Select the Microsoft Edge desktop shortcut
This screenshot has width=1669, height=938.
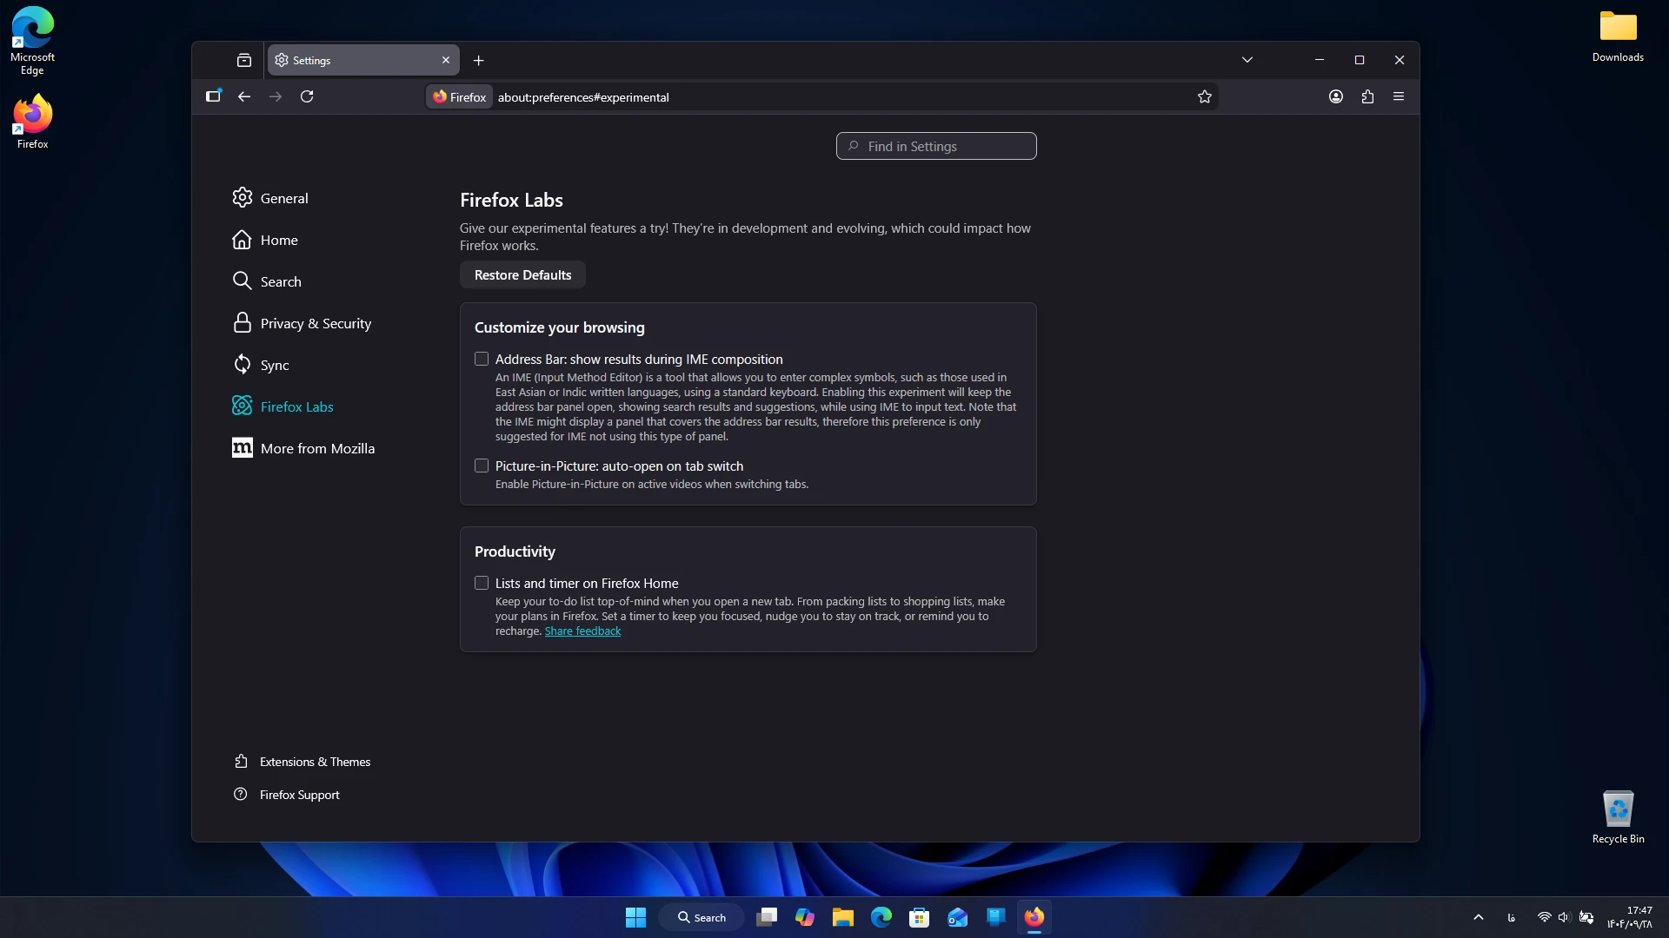tap(32, 41)
